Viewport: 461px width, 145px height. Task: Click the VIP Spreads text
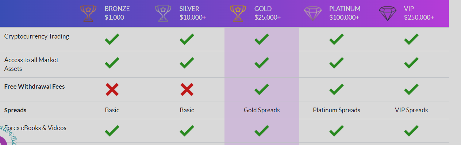tap(411, 110)
